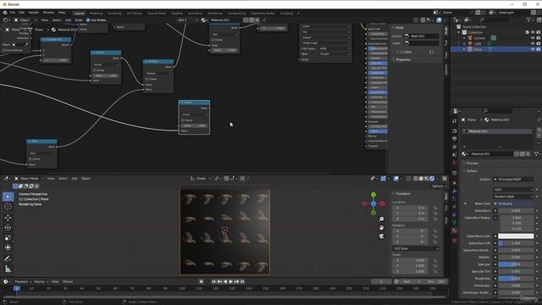Open the XYZ Euler rotation mode dropdown
This screenshot has width=542, height=305.
[416, 248]
